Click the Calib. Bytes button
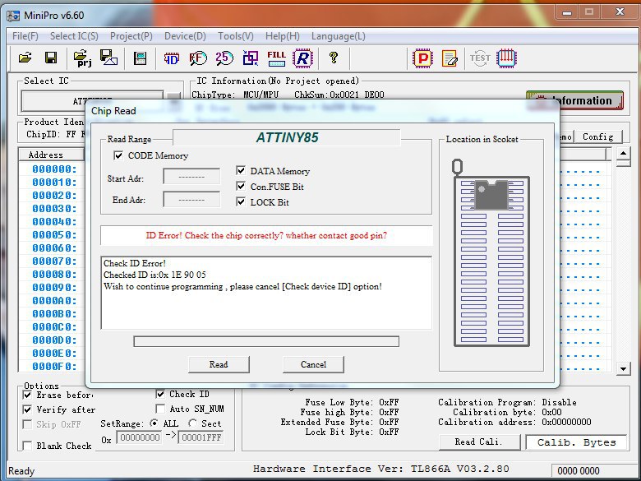641x481 pixels. [x=576, y=442]
